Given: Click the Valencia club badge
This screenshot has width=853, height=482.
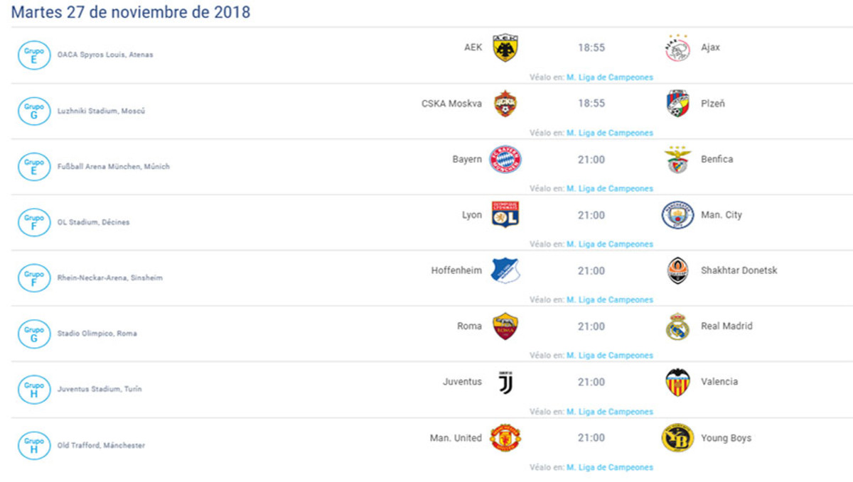Looking at the screenshot, I should tap(677, 383).
